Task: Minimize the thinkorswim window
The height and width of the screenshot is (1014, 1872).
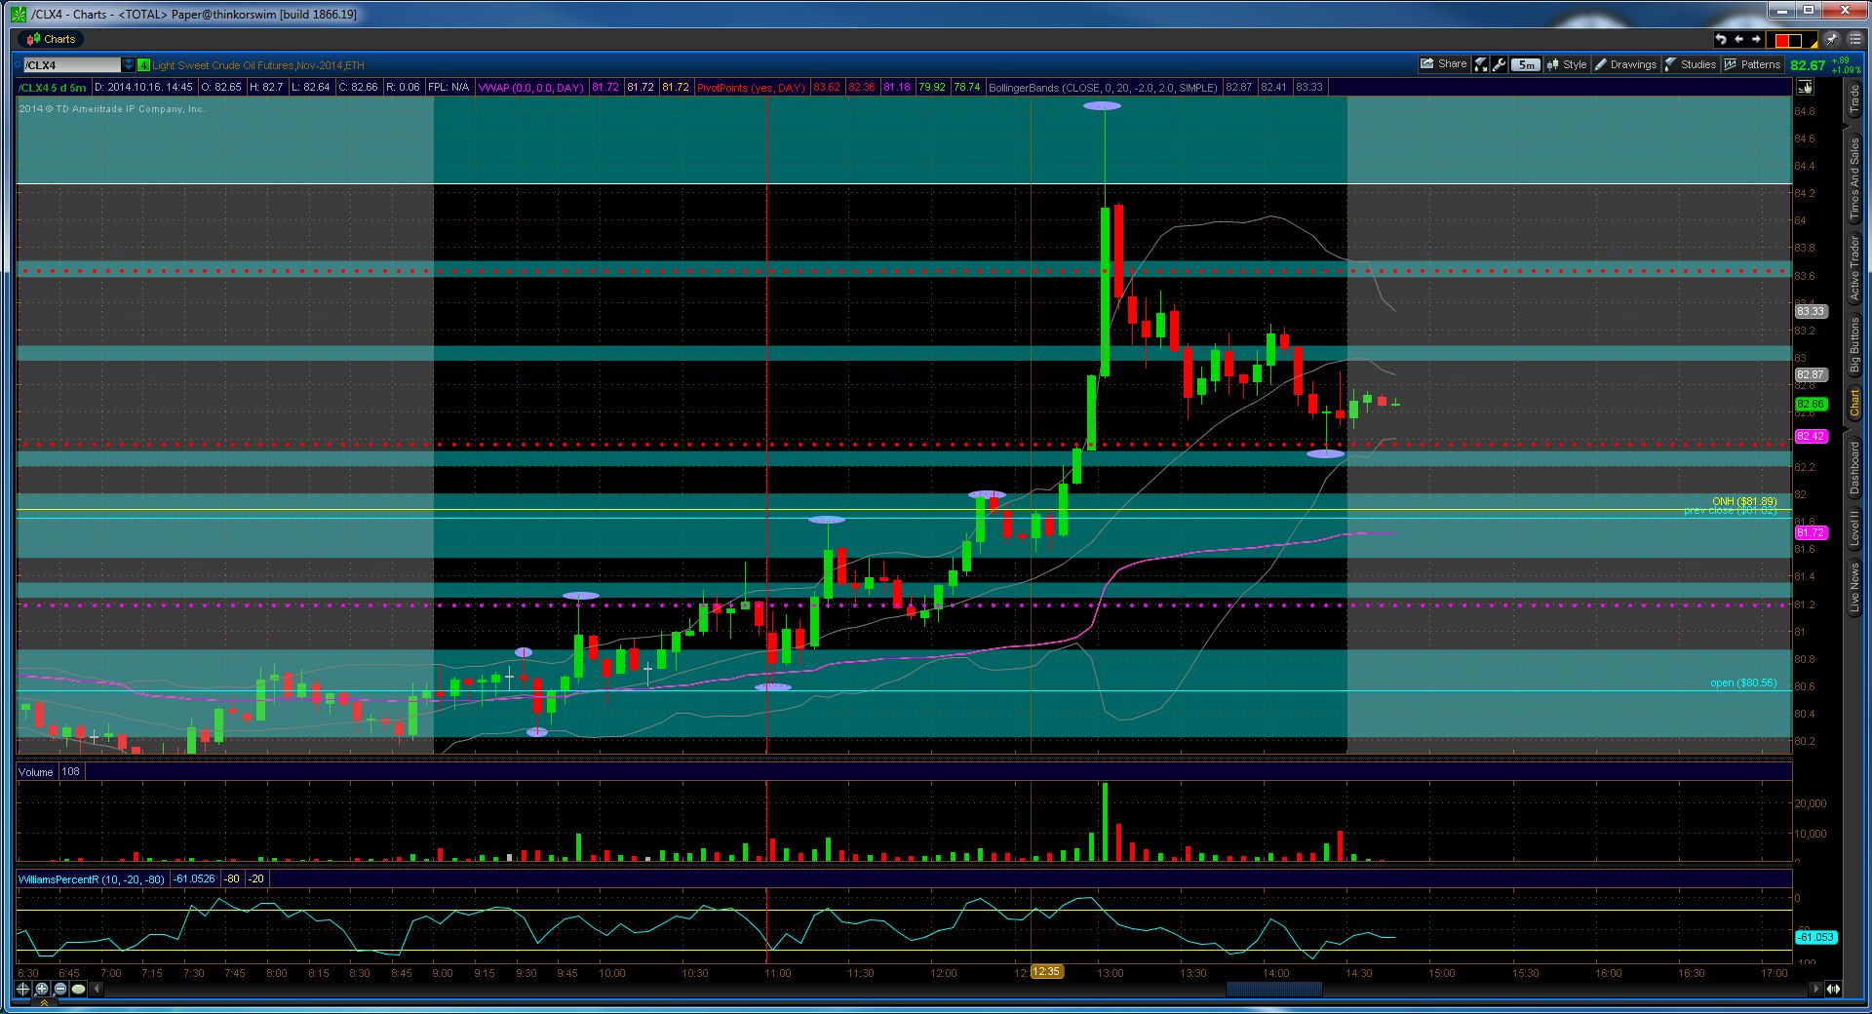Action: click(x=1781, y=11)
